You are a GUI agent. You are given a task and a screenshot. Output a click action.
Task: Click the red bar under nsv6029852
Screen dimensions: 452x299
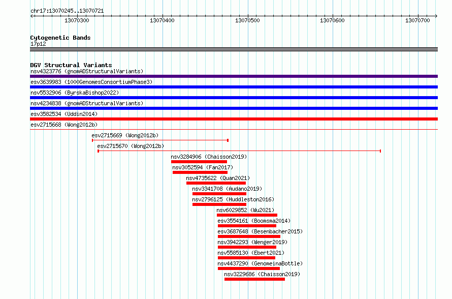point(247,215)
